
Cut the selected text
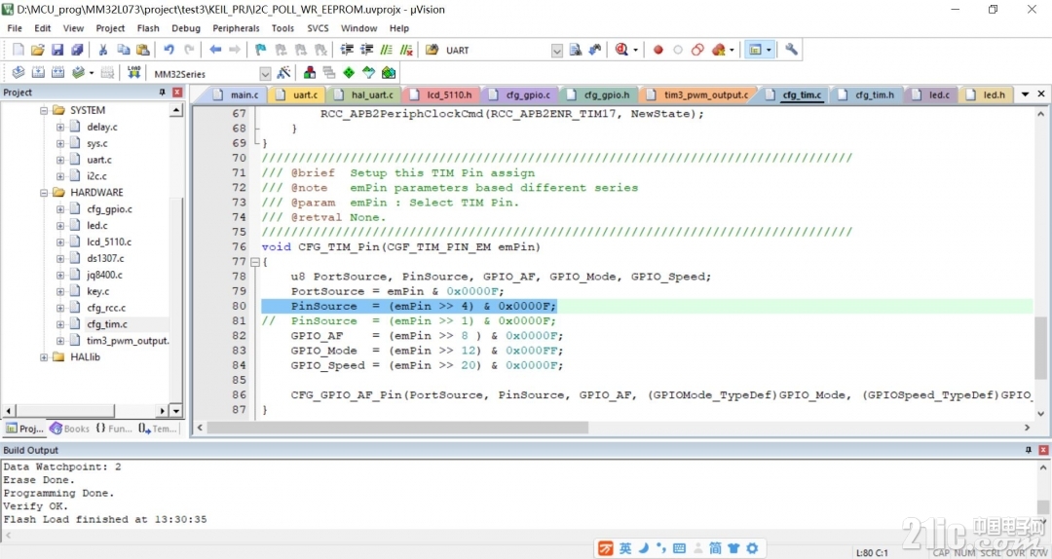(103, 50)
